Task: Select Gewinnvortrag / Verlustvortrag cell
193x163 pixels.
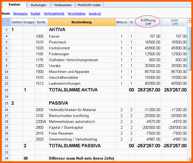Action: pos(82,139)
